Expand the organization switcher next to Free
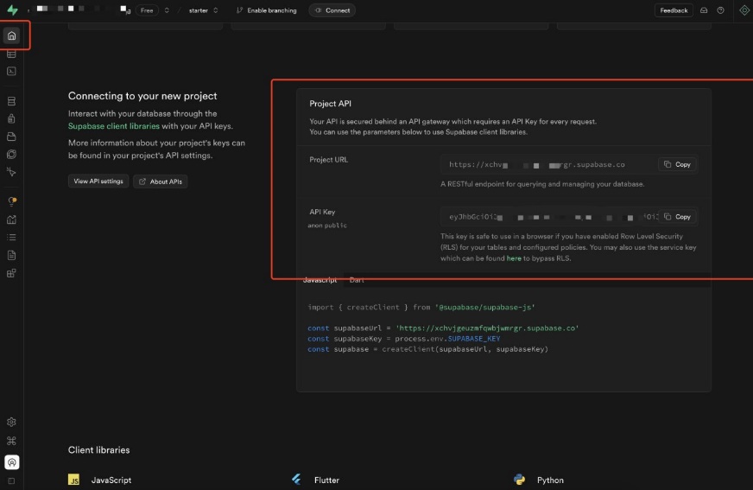 click(x=166, y=10)
